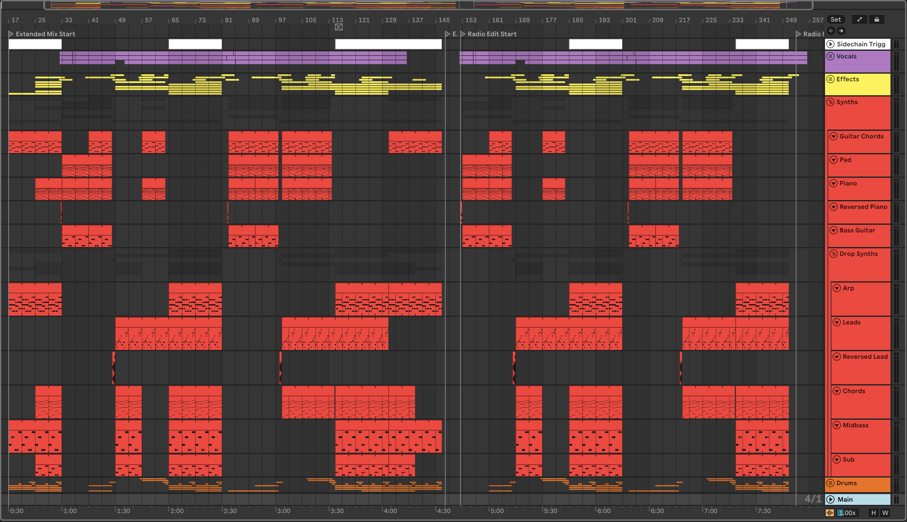Toggle optimize arrangement width W button

pyautogui.click(x=885, y=513)
